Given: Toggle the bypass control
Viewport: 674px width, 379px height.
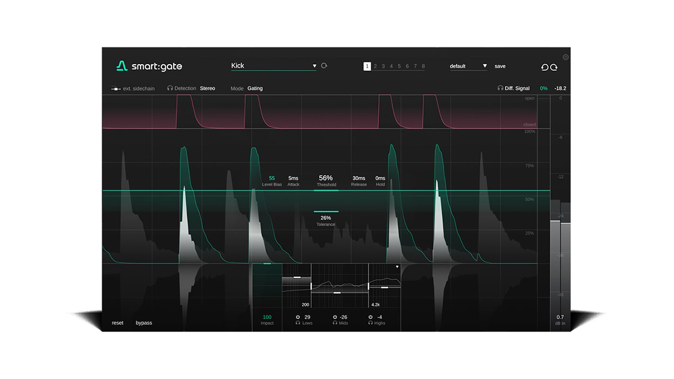Looking at the screenshot, I should 144,323.
